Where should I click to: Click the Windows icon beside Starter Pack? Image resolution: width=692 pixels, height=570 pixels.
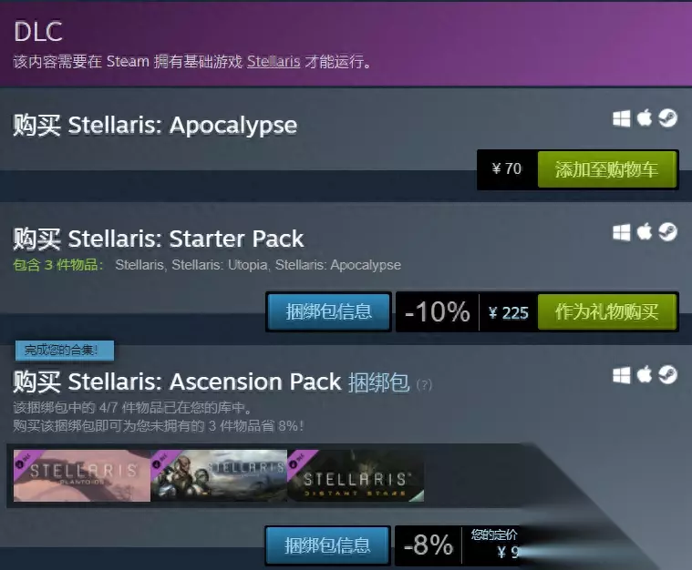click(x=622, y=232)
